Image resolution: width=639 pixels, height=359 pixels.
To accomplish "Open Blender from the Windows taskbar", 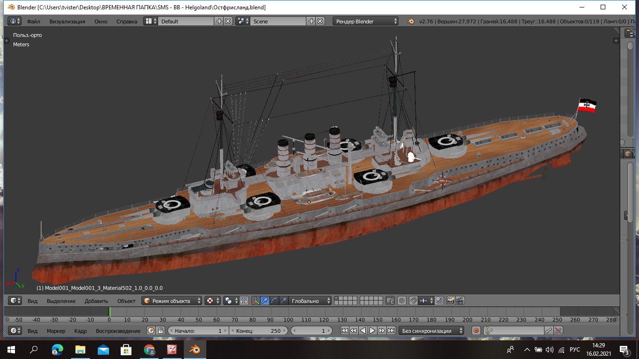I will click(194, 349).
